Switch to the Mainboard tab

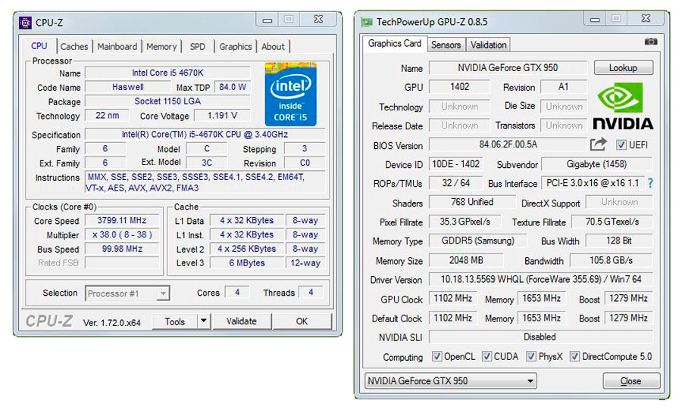(117, 46)
